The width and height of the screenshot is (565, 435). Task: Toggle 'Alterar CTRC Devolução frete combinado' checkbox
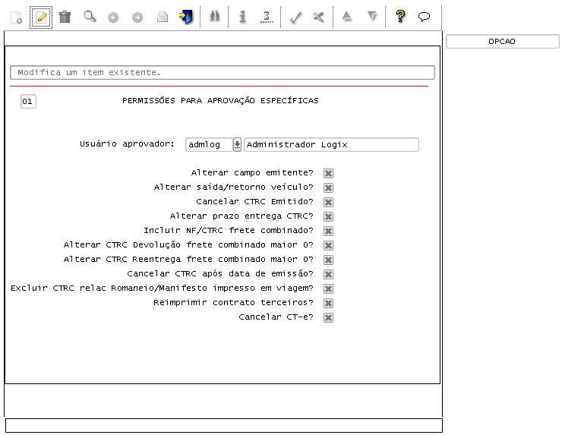click(328, 245)
